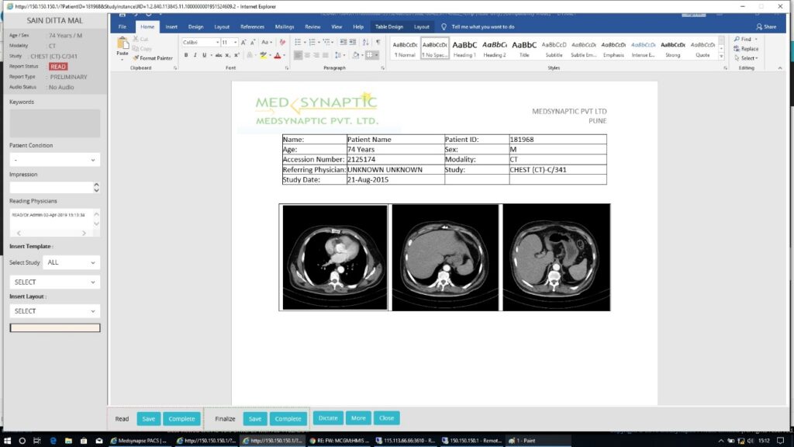This screenshot has height=447, width=794.
Task: Click Complete button next to Finalize
Action: click(x=288, y=418)
